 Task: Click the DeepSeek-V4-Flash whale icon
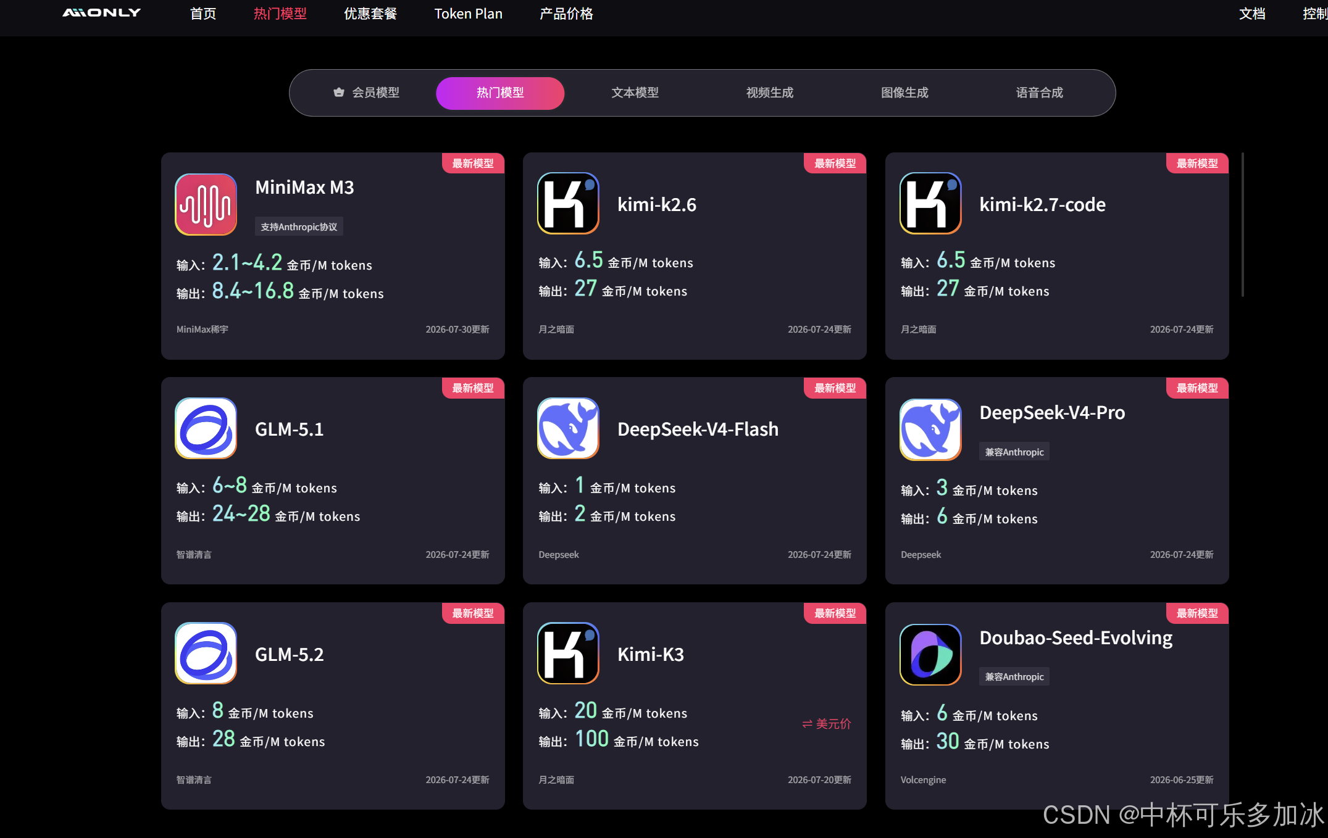tap(568, 428)
